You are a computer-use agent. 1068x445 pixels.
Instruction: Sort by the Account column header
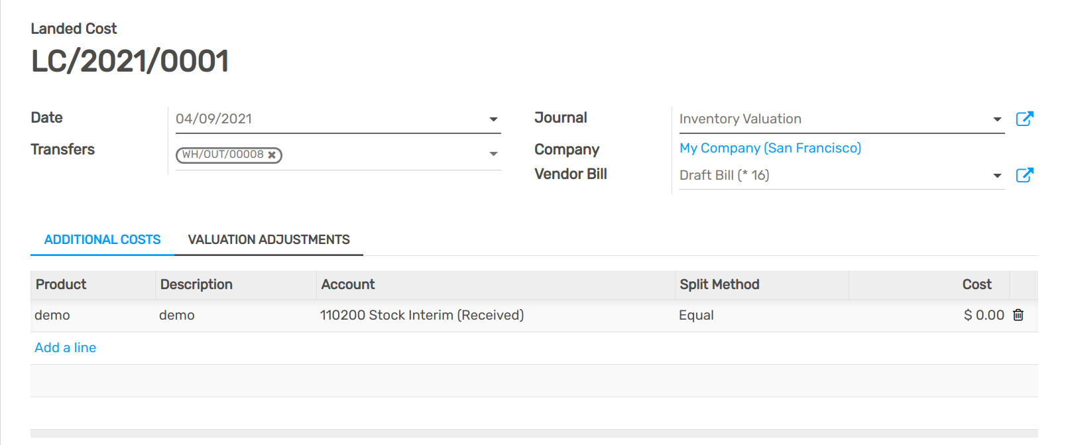(495, 285)
